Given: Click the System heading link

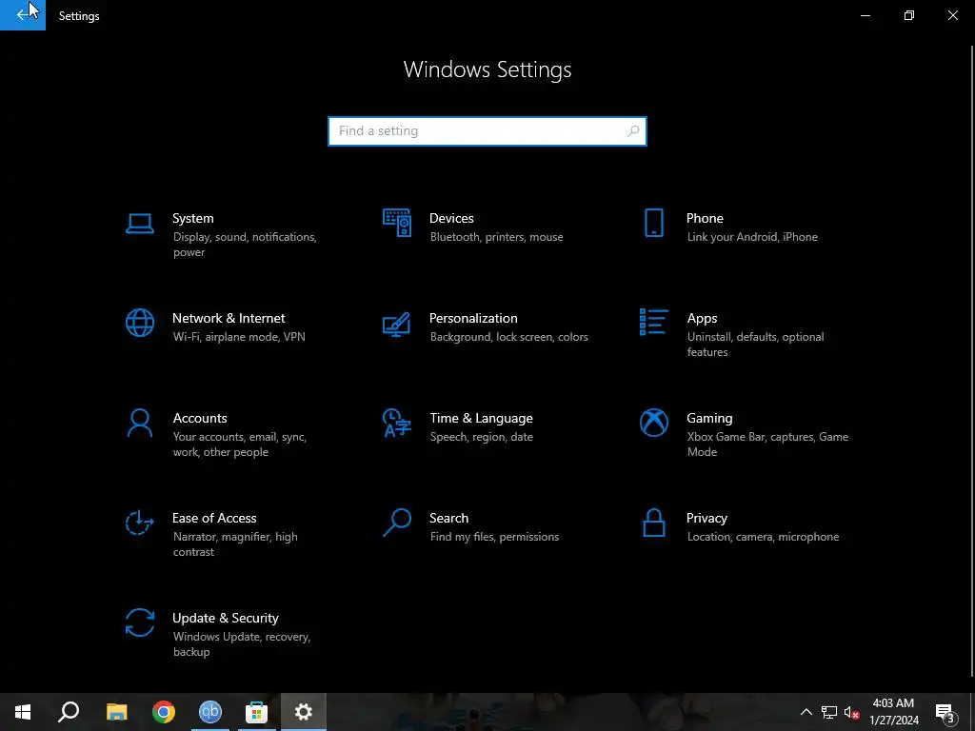Looking at the screenshot, I should pos(192,218).
